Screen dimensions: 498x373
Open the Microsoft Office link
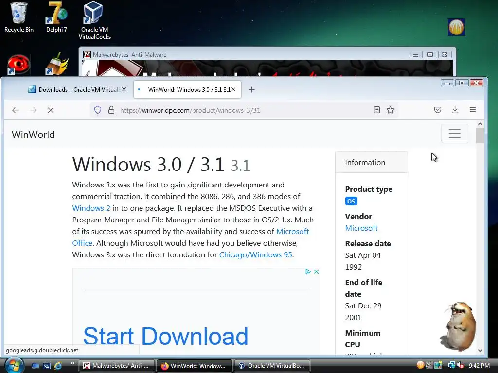click(190, 237)
